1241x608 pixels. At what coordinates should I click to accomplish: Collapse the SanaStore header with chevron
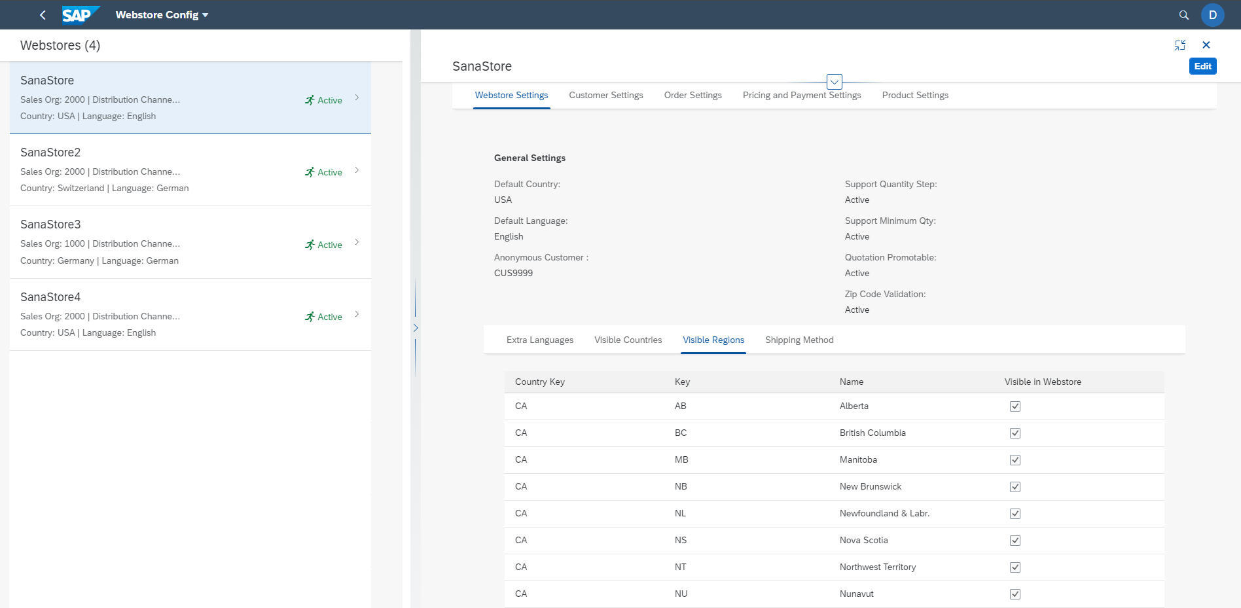pos(834,82)
